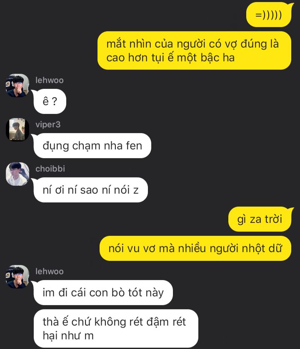The width and height of the screenshot is (300, 349).
Task: Open choibbi's profile avatar
Action: pyautogui.click(x=17, y=174)
